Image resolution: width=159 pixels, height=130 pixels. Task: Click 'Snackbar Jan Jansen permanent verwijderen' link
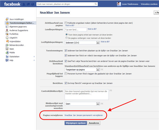(x=84, y=115)
